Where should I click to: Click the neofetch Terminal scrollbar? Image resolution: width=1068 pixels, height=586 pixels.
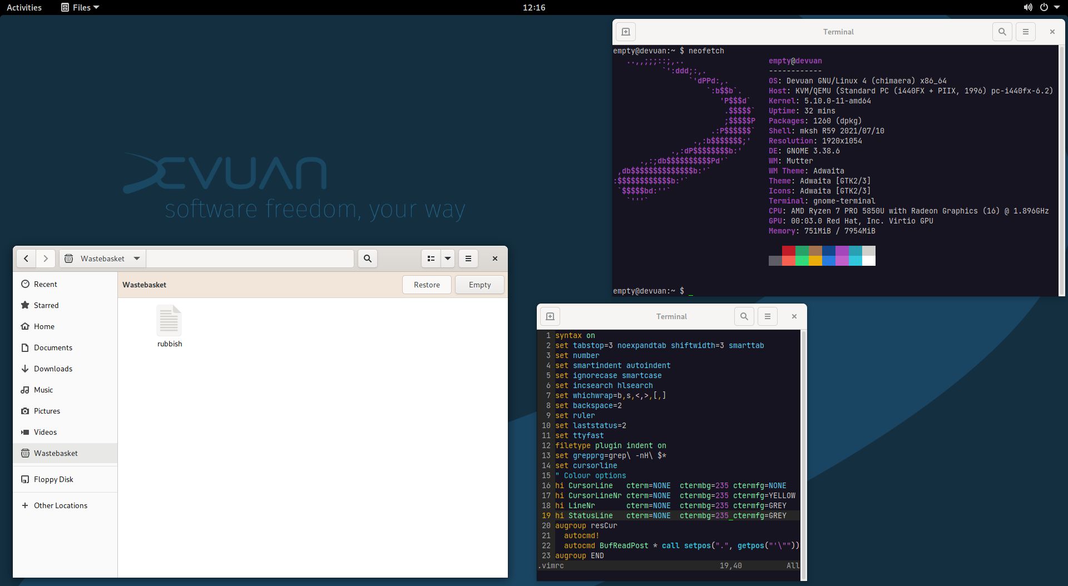coord(1061,170)
